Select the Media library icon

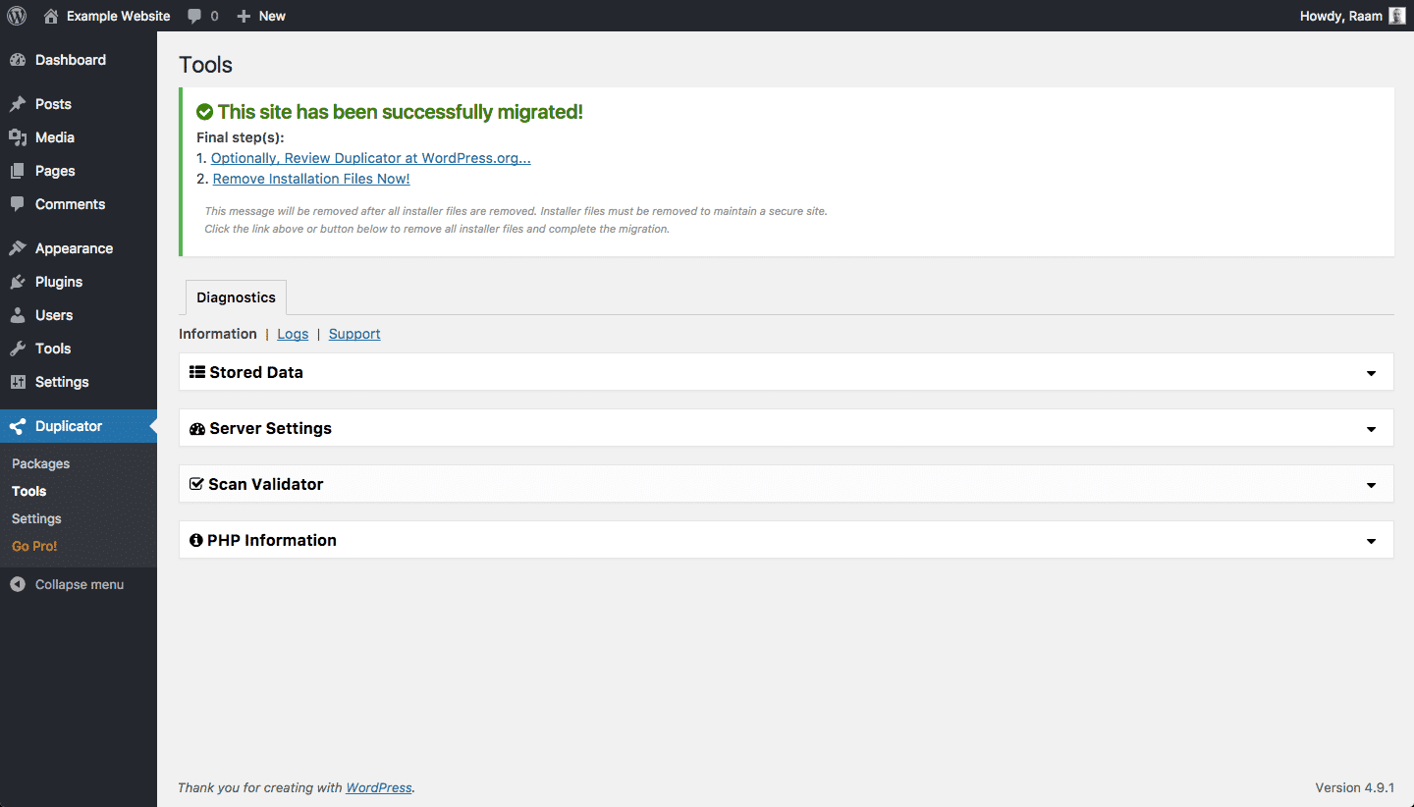point(17,137)
